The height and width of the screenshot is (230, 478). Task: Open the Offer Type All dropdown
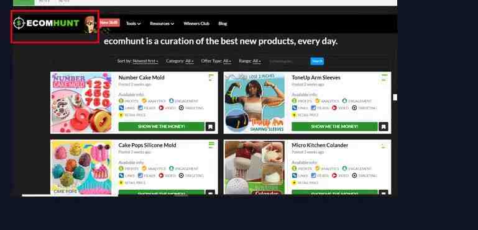coord(216,61)
